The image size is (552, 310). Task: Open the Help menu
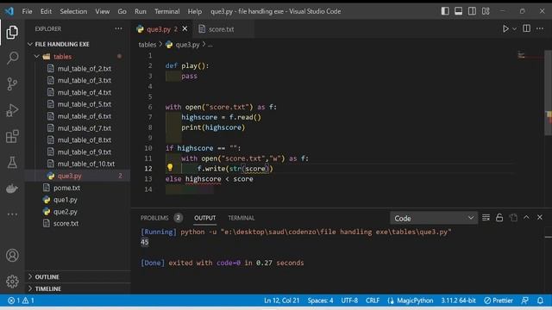[194, 11]
